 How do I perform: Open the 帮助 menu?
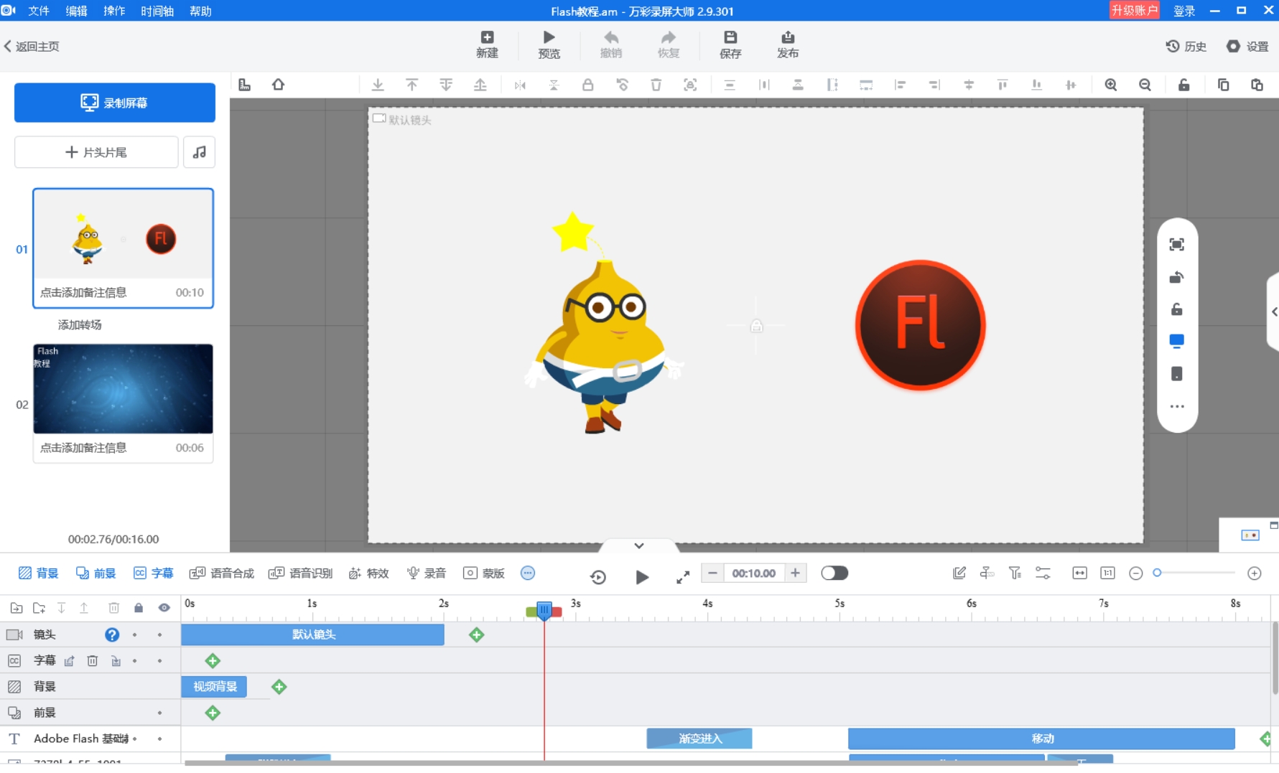[200, 11]
